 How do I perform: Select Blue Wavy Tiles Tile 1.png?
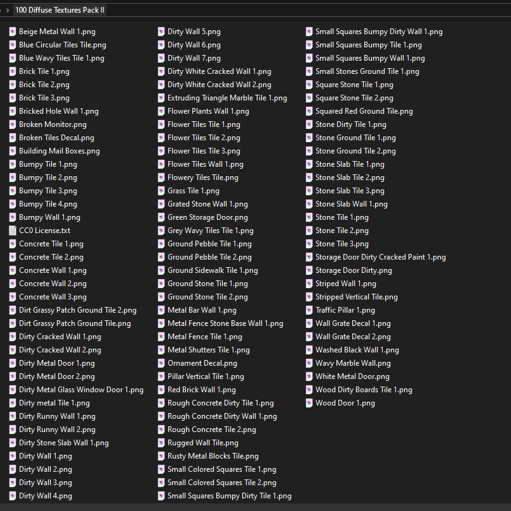click(62, 58)
